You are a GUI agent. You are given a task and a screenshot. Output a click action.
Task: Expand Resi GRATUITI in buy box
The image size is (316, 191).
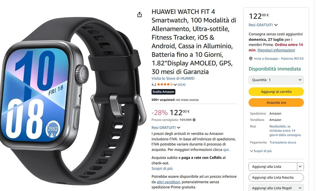(276, 25)
